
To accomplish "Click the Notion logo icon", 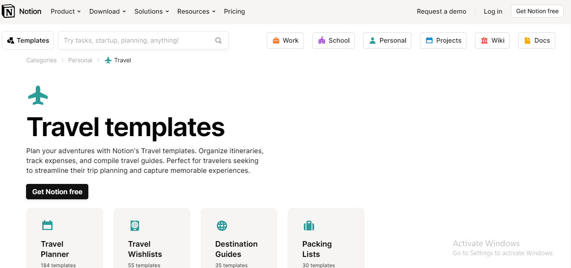I will pyautogui.click(x=8, y=12).
